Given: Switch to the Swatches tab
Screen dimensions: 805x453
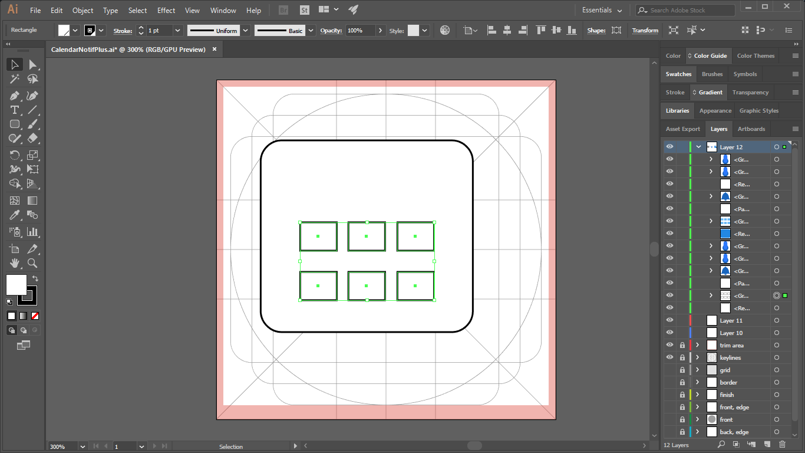Looking at the screenshot, I should (x=678, y=74).
